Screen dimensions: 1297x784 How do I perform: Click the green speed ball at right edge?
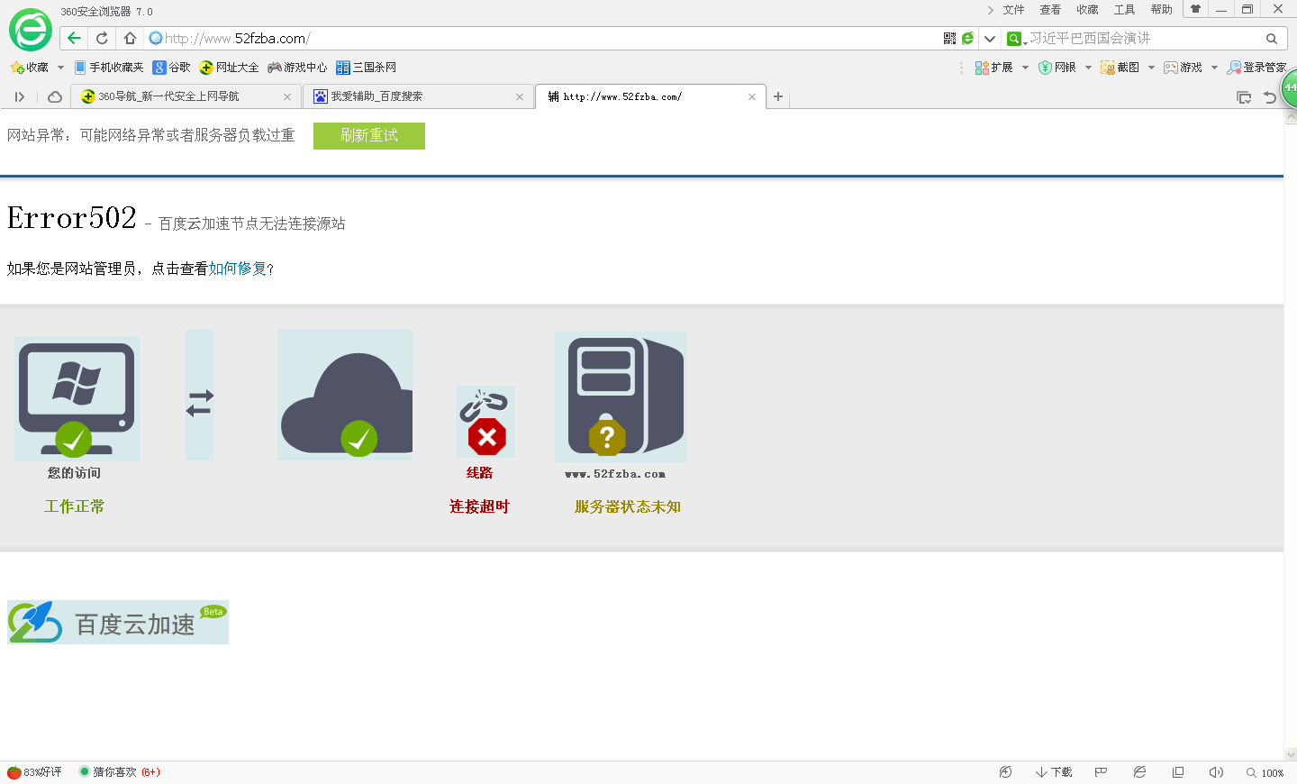pos(1290,88)
